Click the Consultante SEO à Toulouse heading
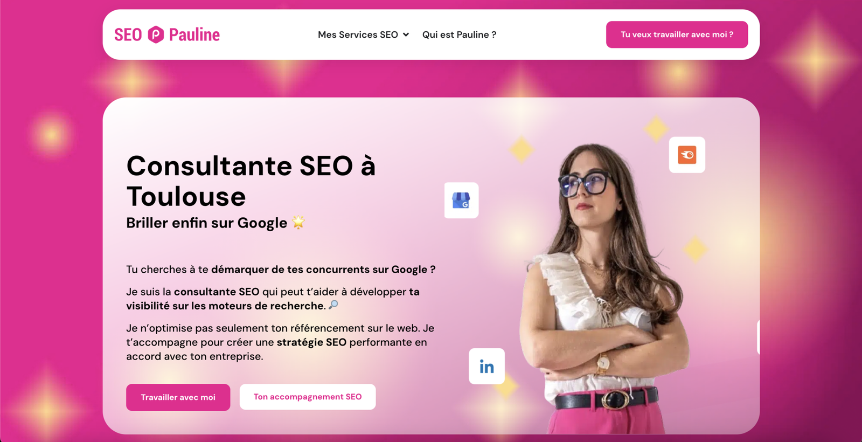 [x=251, y=181]
